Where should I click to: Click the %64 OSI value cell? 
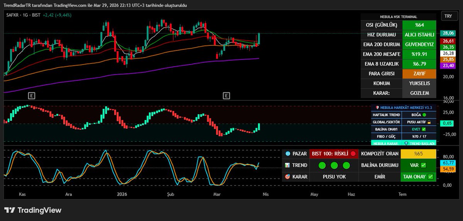pos(419,25)
